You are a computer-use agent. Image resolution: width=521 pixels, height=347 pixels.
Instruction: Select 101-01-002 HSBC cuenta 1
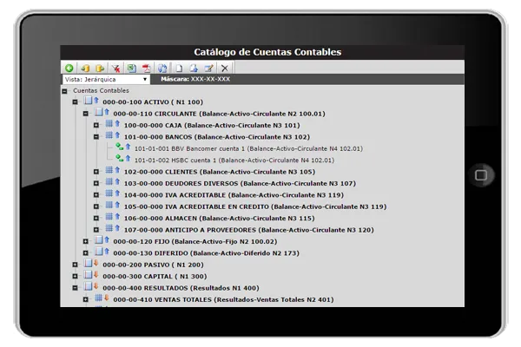[x=234, y=160]
